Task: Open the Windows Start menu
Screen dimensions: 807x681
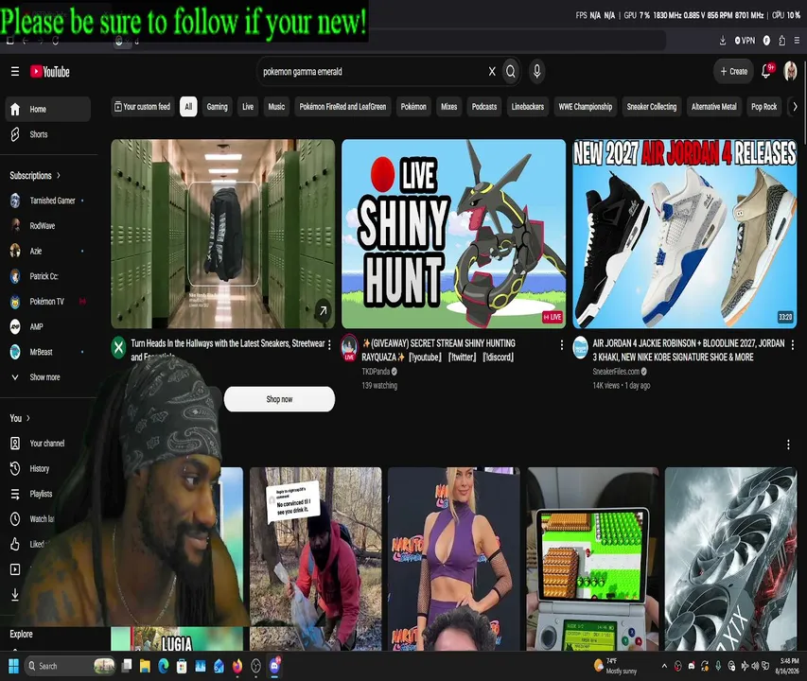Action: click(13, 666)
